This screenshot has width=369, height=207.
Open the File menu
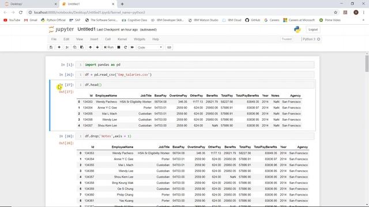point(54,39)
